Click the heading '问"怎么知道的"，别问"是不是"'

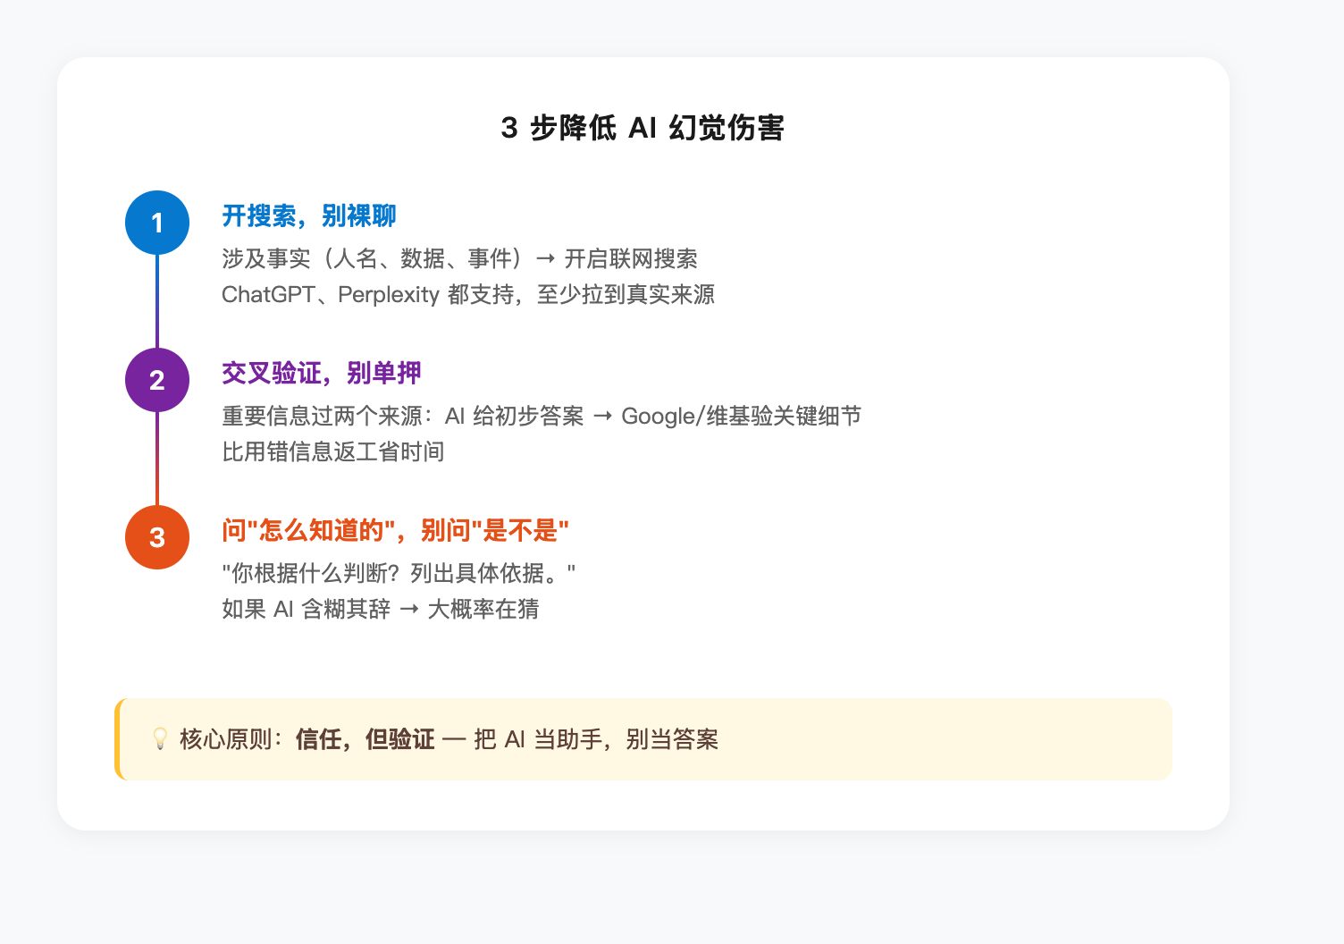[396, 530]
